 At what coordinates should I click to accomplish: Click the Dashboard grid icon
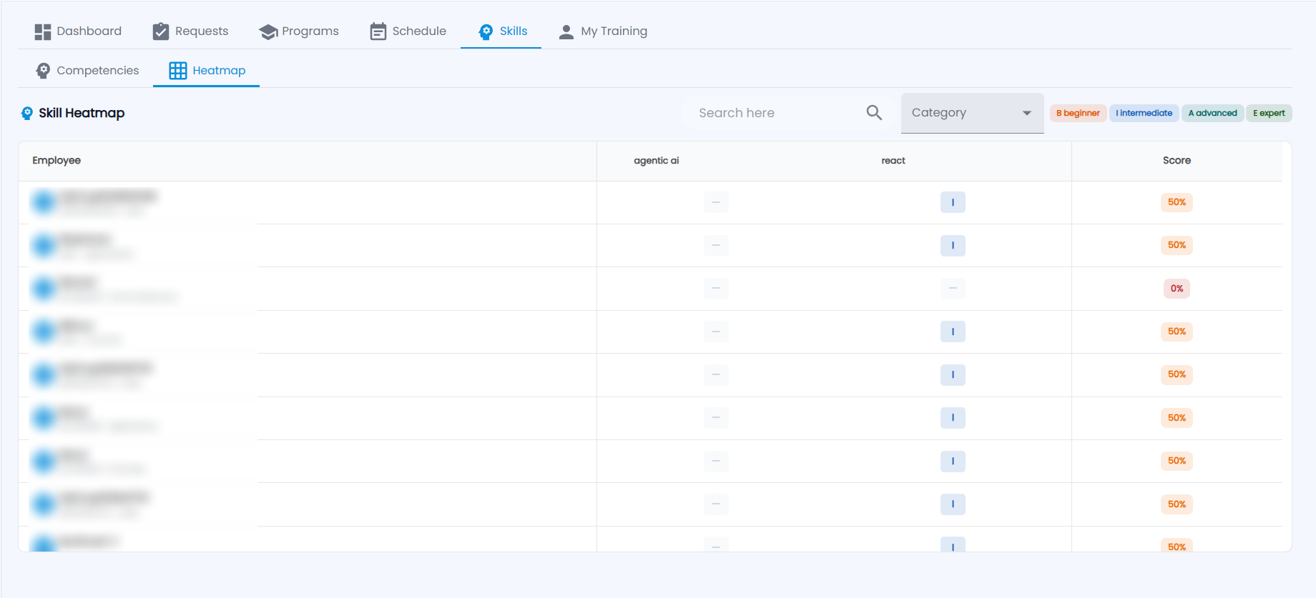point(43,31)
